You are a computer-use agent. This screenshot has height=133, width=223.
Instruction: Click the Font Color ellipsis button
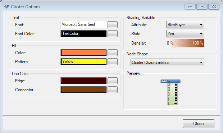pos(113,34)
